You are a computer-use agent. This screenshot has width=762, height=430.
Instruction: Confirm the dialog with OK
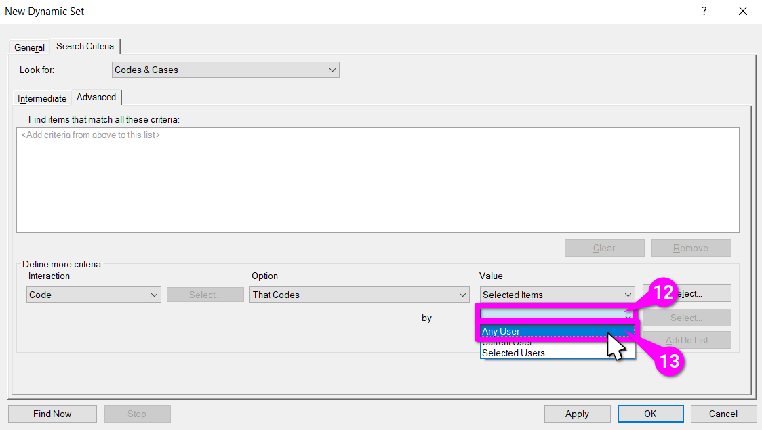coord(650,414)
